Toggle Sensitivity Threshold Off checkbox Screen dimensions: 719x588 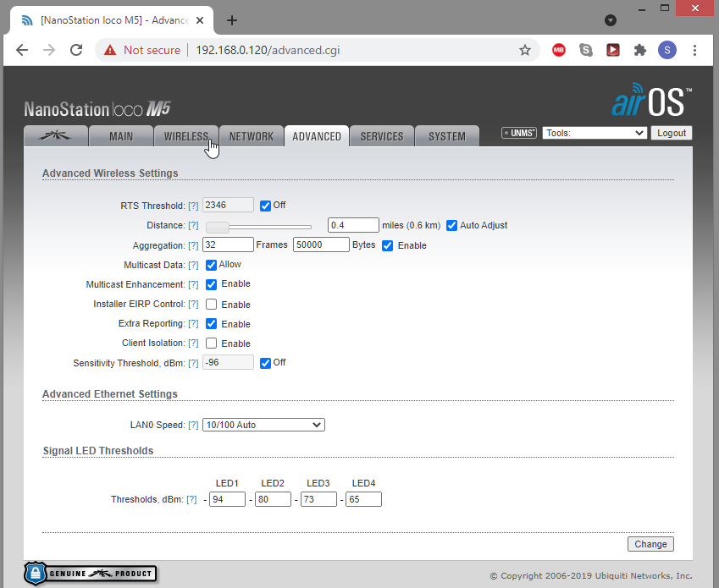coord(265,363)
